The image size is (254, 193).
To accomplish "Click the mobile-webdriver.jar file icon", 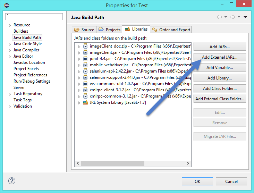I will pos(85,65).
